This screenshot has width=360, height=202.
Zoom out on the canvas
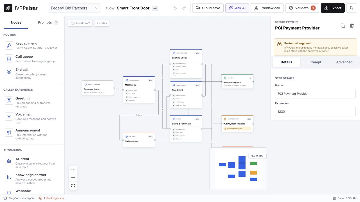click(x=73, y=178)
